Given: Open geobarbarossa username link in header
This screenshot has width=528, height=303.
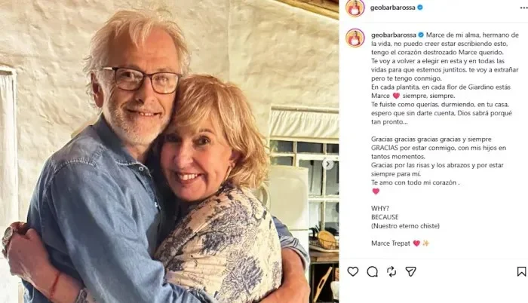Looking at the screenshot, I should pos(392,8).
